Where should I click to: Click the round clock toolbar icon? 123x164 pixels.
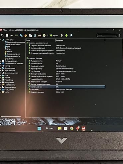44,36
